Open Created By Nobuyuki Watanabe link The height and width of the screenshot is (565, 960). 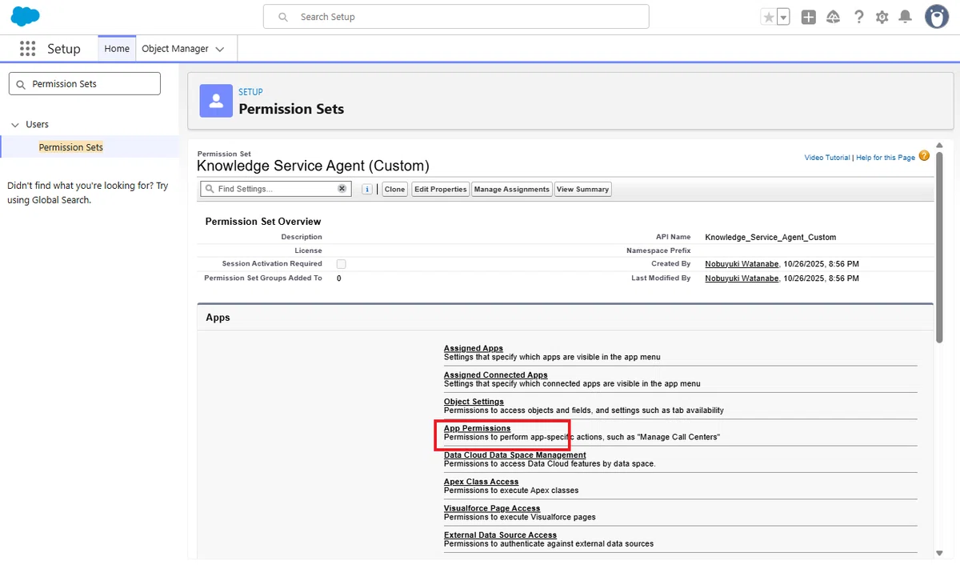(742, 264)
